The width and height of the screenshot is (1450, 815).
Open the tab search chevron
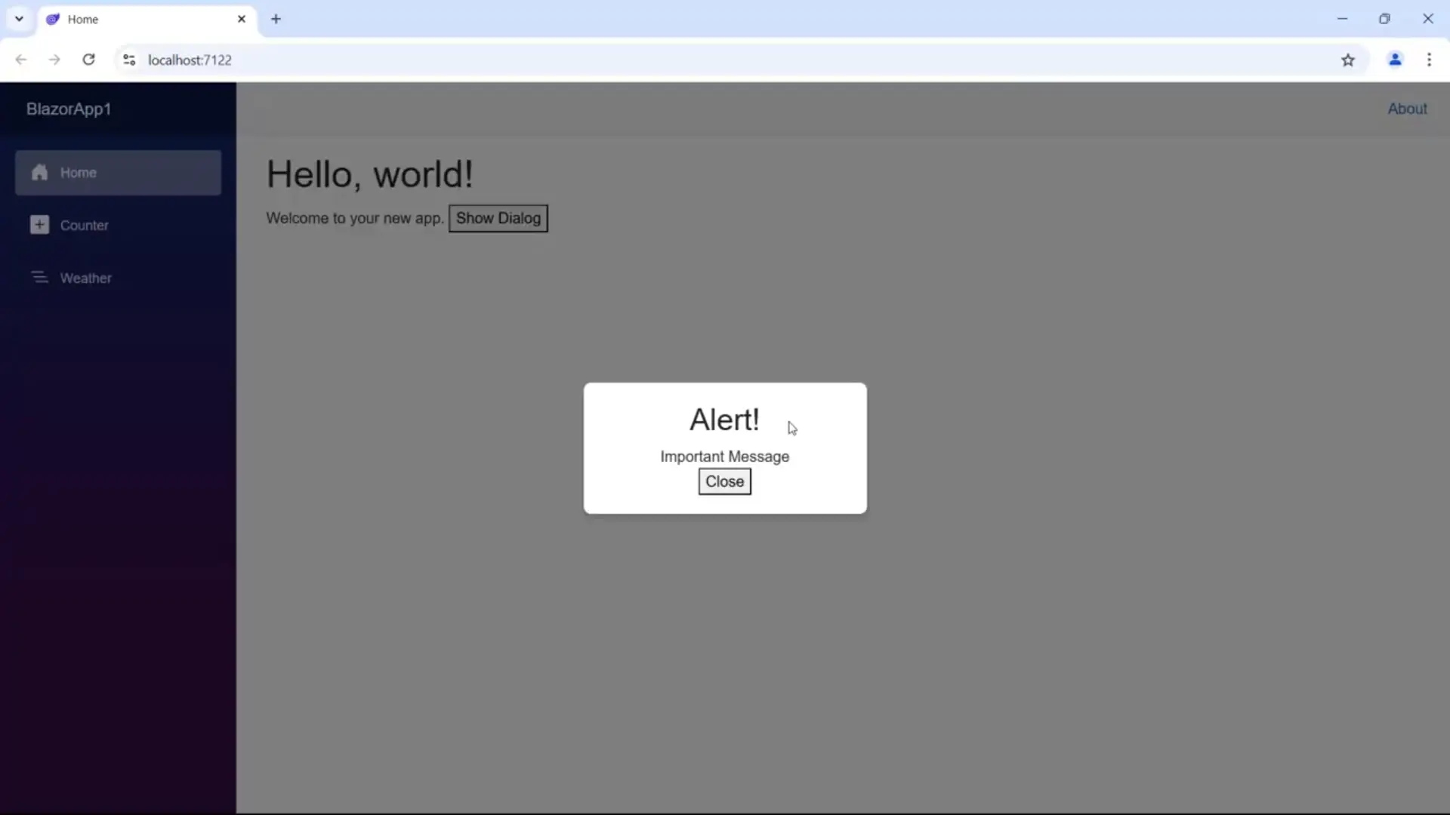18,19
